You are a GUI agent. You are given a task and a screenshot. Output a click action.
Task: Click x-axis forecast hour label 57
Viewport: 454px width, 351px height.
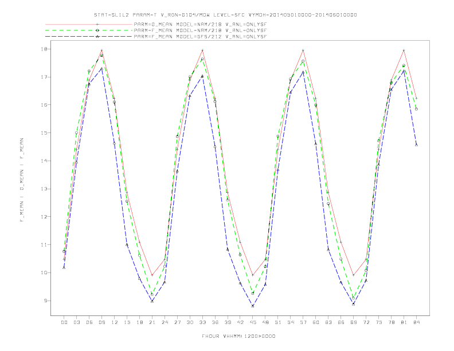coord(303,322)
